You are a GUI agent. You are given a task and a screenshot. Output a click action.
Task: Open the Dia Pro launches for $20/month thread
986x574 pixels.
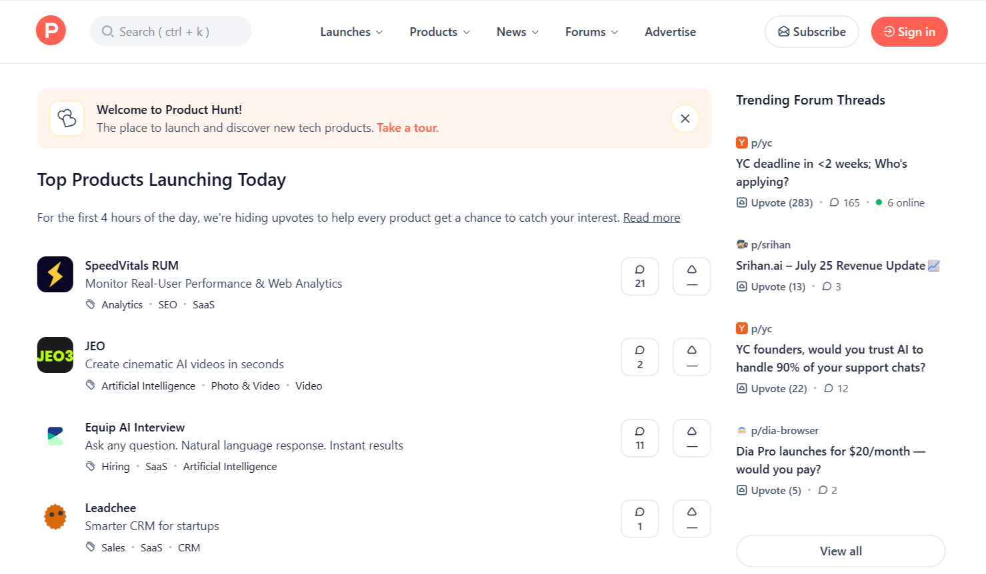tap(831, 460)
